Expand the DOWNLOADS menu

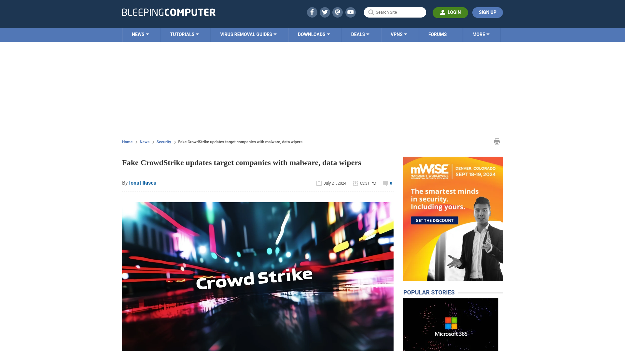tap(314, 34)
